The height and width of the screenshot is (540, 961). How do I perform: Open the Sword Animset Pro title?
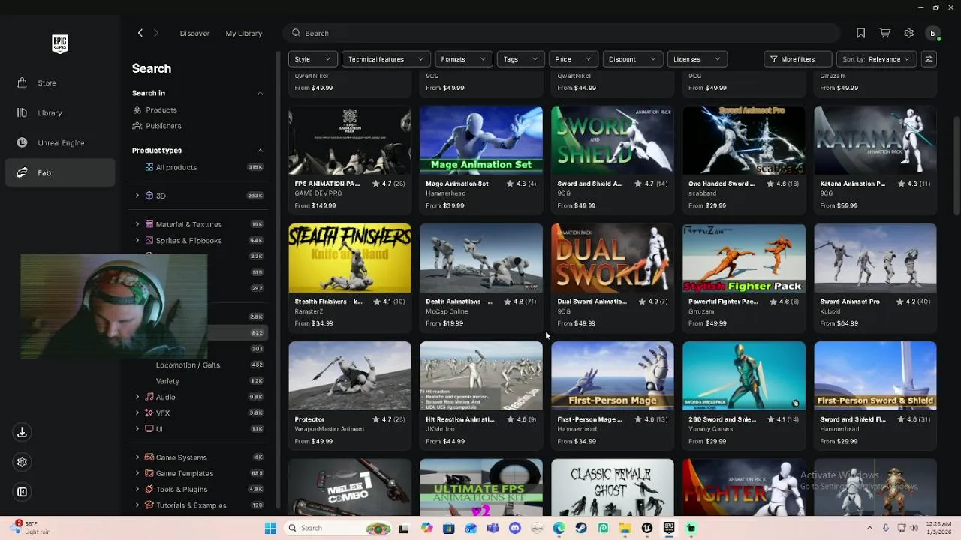pyautogui.click(x=850, y=301)
